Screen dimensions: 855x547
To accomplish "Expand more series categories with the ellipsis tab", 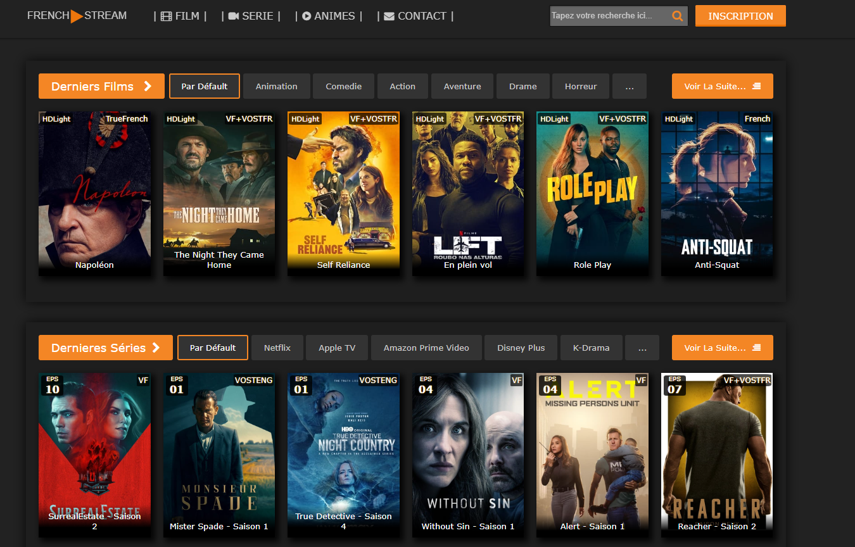I will [642, 348].
